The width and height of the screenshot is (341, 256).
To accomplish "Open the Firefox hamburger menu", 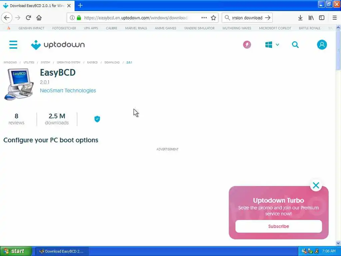I will pos(334,18).
